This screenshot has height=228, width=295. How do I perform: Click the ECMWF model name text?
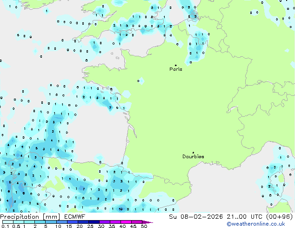(75, 217)
